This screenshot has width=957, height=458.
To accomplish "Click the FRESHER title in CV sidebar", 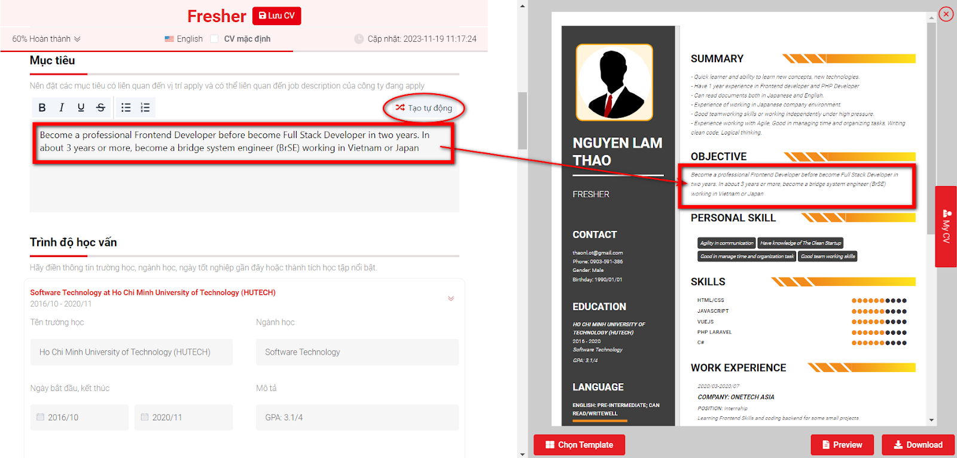I will [x=591, y=194].
